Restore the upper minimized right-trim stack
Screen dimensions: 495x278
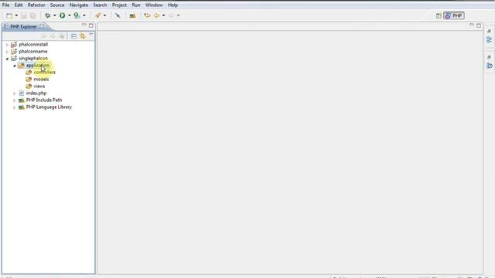pos(490,31)
